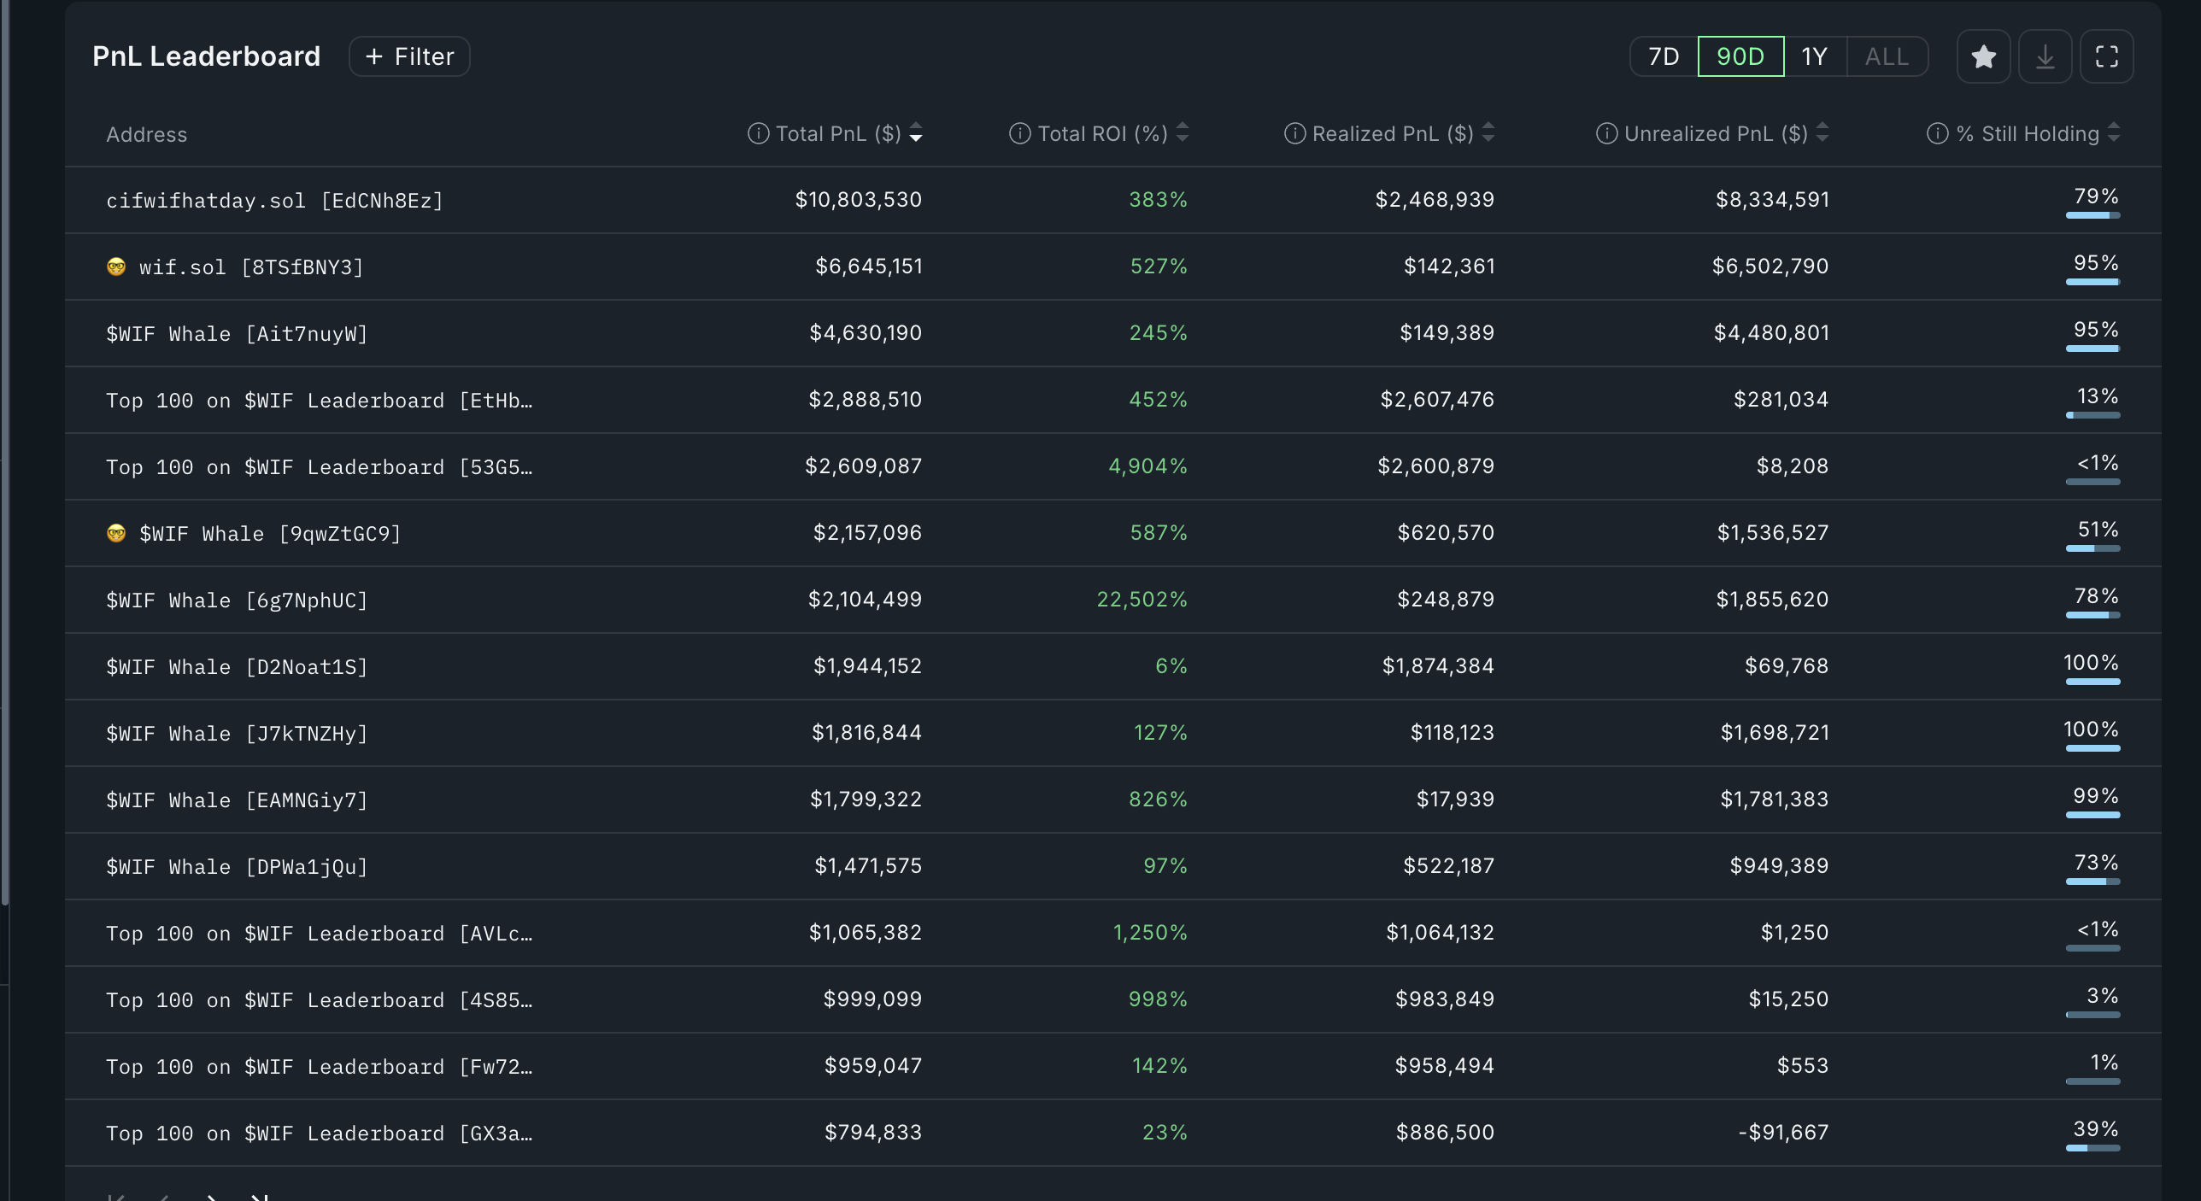Sort by % Still Holding arrows
Screen dimensions: 2201x1201
pyautogui.click(x=2114, y=133)
